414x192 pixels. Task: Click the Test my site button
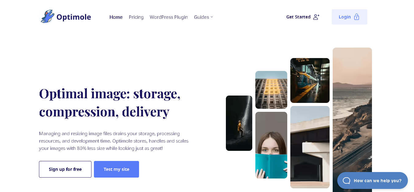click(x=116, y=169)
